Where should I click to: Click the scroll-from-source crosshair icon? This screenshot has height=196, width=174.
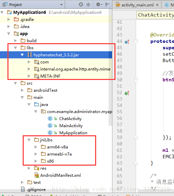[x=81, y=5]
